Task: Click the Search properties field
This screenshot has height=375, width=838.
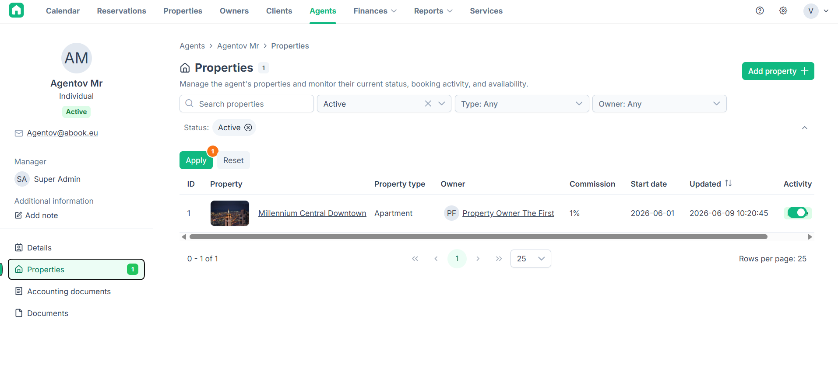Action: coord(246,104)
